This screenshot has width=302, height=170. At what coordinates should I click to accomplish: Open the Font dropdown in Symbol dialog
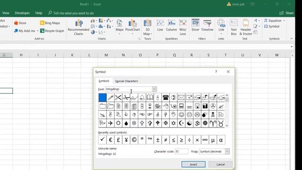(x=154, y=89)
